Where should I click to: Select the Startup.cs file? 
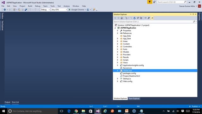coord(127,79)
